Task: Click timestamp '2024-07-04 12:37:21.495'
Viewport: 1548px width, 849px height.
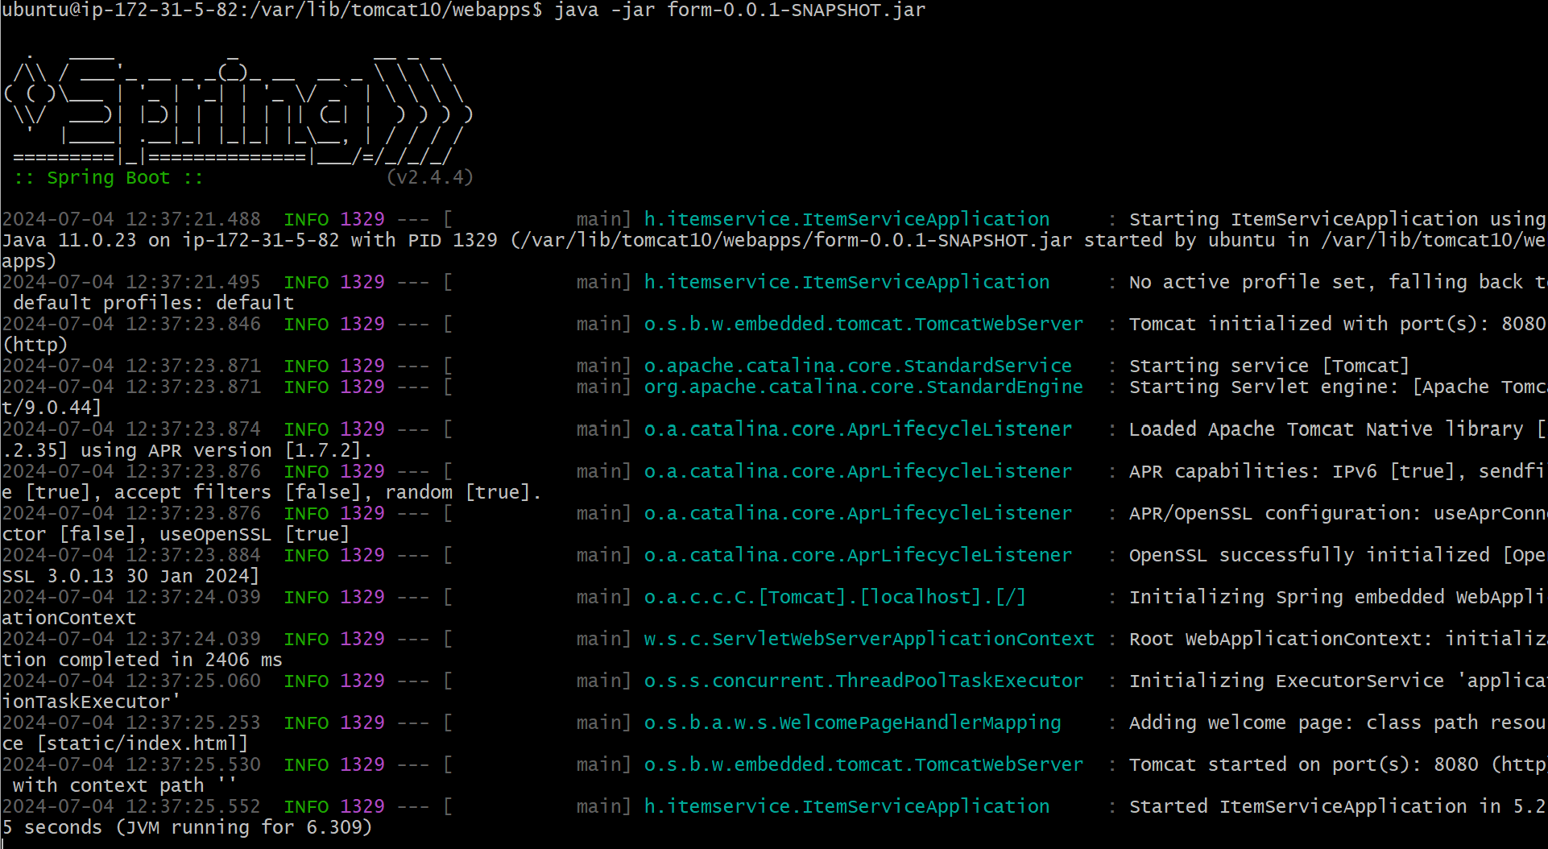Action: [x=131, y=282]
